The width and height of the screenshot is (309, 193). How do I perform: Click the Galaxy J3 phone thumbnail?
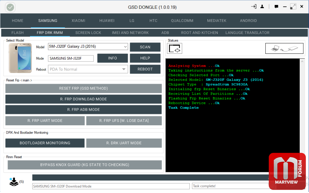click(20, 58)
